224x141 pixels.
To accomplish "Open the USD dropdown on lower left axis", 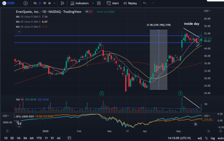I will pos(6,116).
